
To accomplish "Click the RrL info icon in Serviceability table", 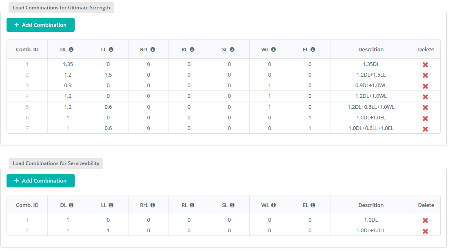I will (153, 205).
